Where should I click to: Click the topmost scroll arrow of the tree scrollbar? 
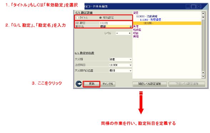(x=203, y=13)
